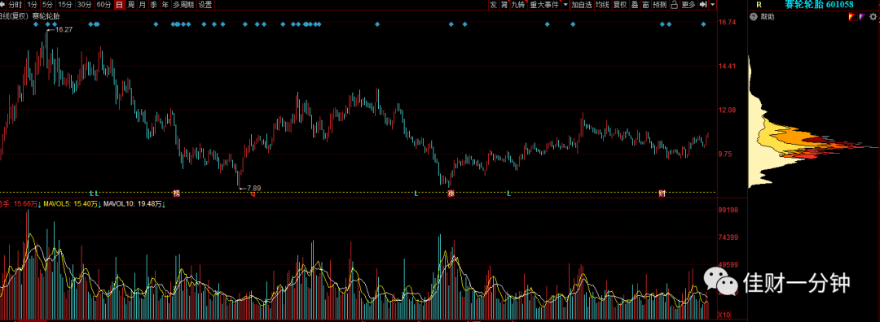
Task: Click the 加自选 add to watchlist button
Action: click(582, 5)
